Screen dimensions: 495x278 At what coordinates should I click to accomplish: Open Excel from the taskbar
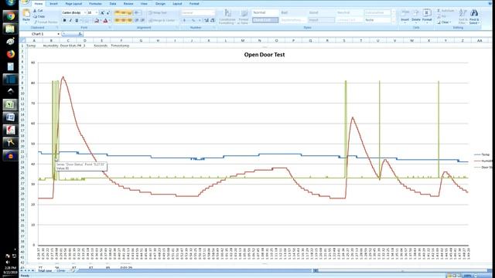pyautogui.click(x=10, y=105)
